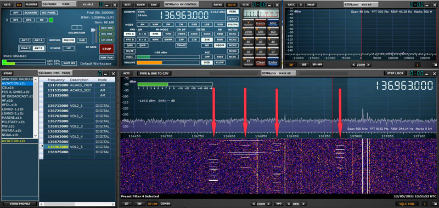Select antenna ANT C
Screen dimensions: 439x208
[25, 40]
